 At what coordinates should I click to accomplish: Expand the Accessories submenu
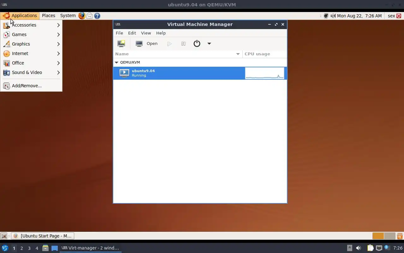pos(31,25)
